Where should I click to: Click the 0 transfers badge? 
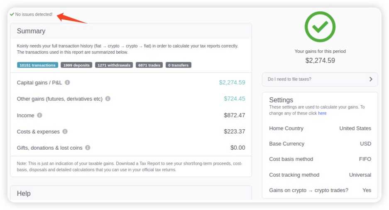tap(179, 65)
